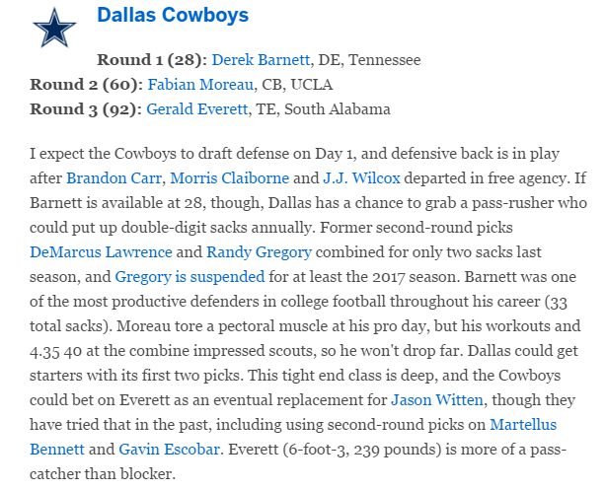Follow the Brandon Carr link
Image resolution: width=606 pixels, height=490 pixels.
click(114, 178)
